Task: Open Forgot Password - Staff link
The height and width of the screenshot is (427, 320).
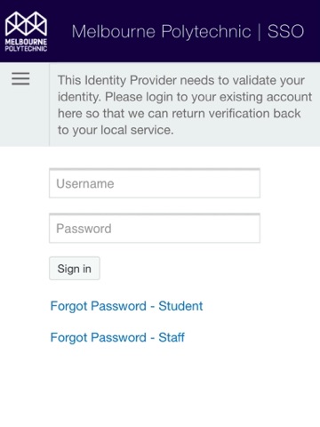Action: [117, 337]
